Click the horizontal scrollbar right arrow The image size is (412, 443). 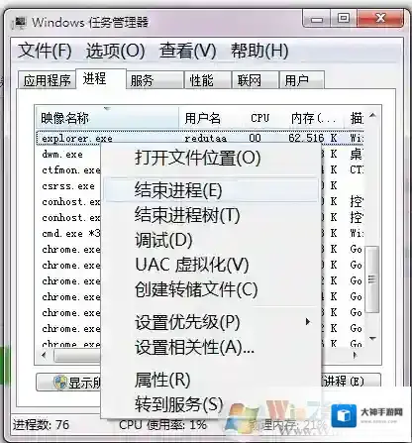(356, 356)
